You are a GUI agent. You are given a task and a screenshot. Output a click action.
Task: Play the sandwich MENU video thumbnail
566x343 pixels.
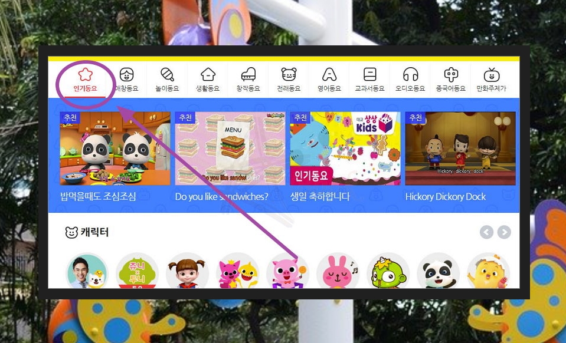coord(230,149)
